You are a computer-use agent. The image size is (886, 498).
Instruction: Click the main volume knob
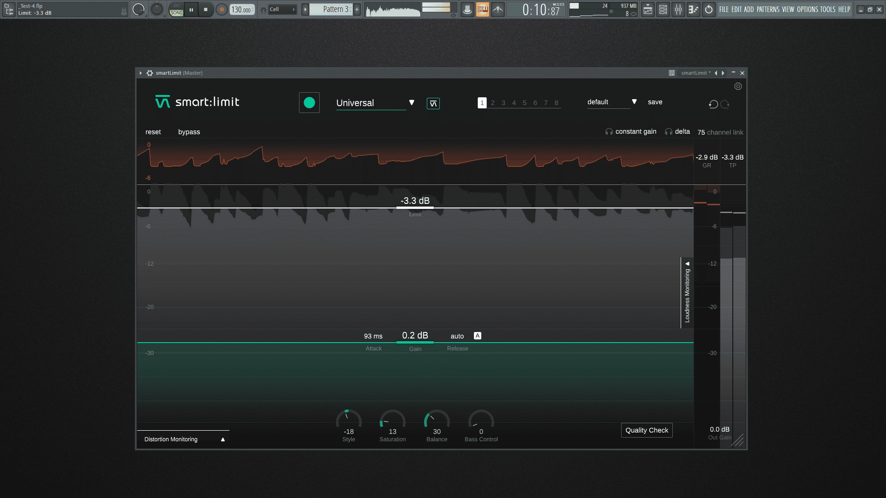tap(138, 9)
